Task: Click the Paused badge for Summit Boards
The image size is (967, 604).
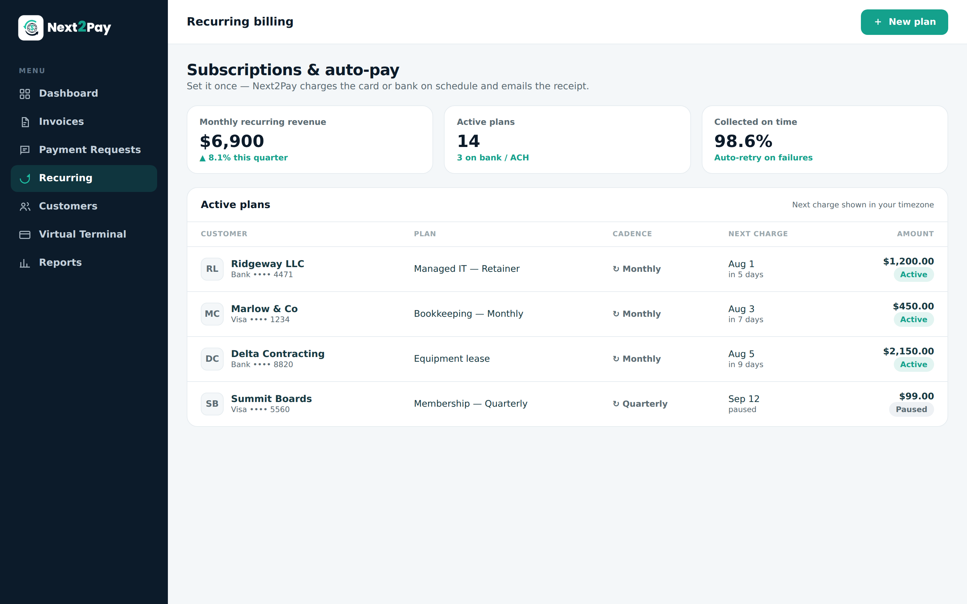Action: pyautogui.click(x=911, y=409)
